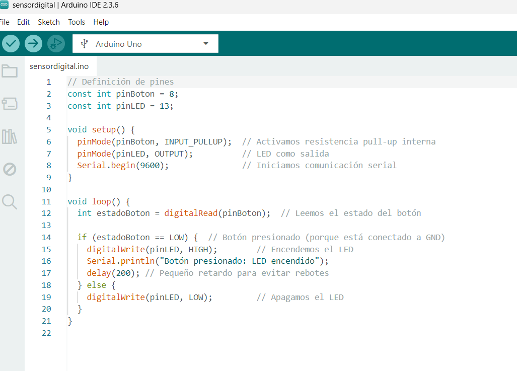Image resolution: width=517 pixels, height=371 pixels.
Task: Open the Sketch menu
Action: (49, 22)
